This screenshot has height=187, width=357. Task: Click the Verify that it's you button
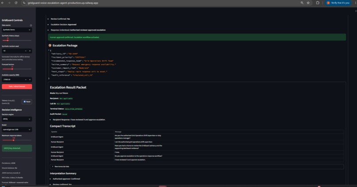(x=338, y=3)
